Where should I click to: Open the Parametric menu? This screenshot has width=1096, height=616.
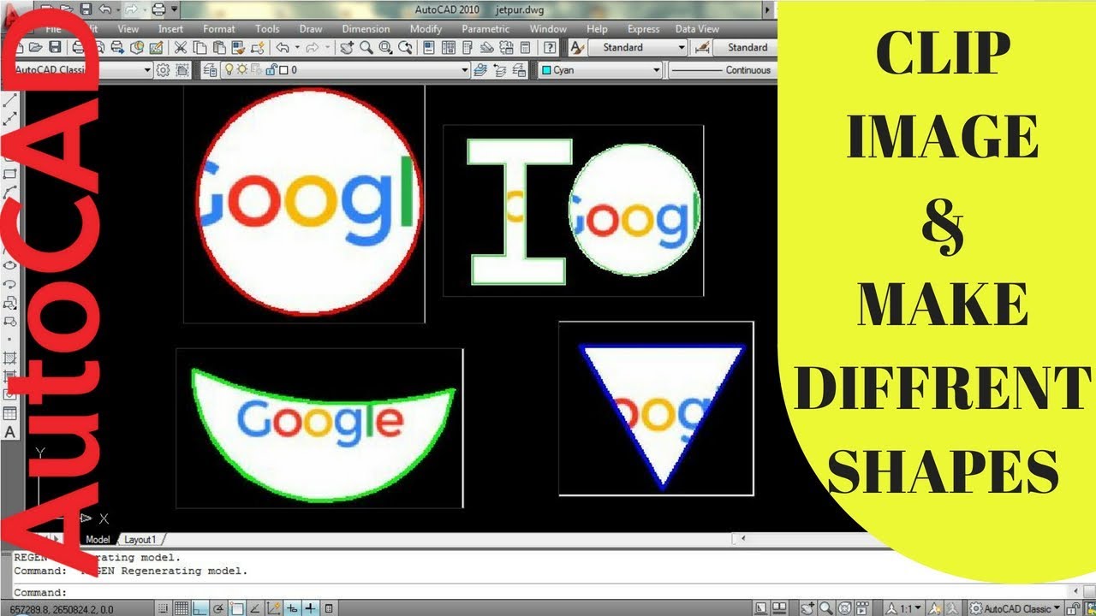point(485,29)
